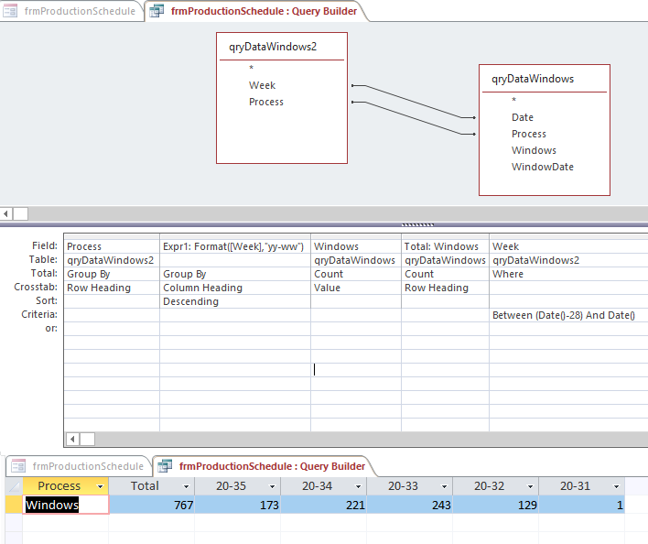
Task: Click the left scroll arrow under the table diagram pane
Action: coord(6,213)
